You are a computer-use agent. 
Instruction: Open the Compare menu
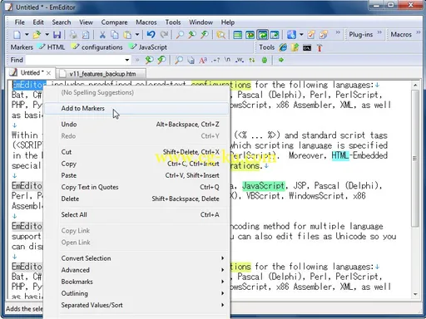tap(114, 22)
